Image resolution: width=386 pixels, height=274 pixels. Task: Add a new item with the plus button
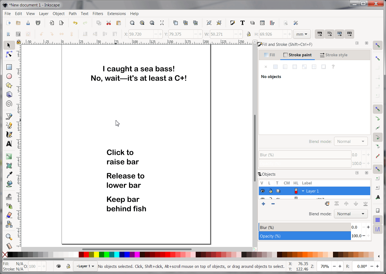click(263, 204)
